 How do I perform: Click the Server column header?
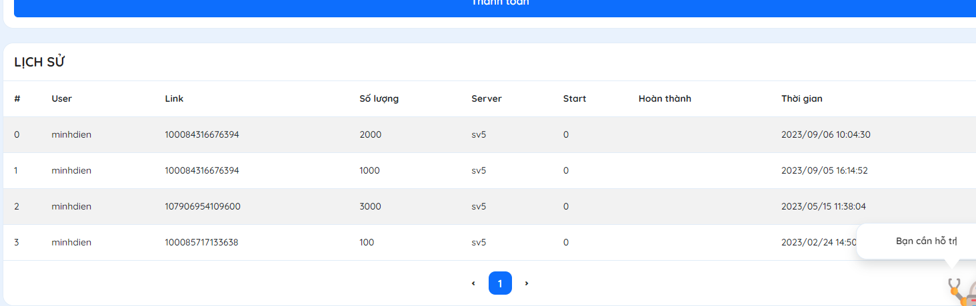[x=486, y=98]
